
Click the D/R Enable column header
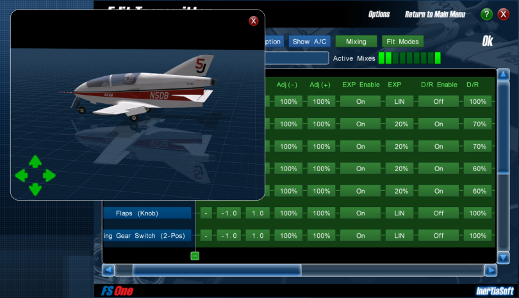click(x=439, y=85)
